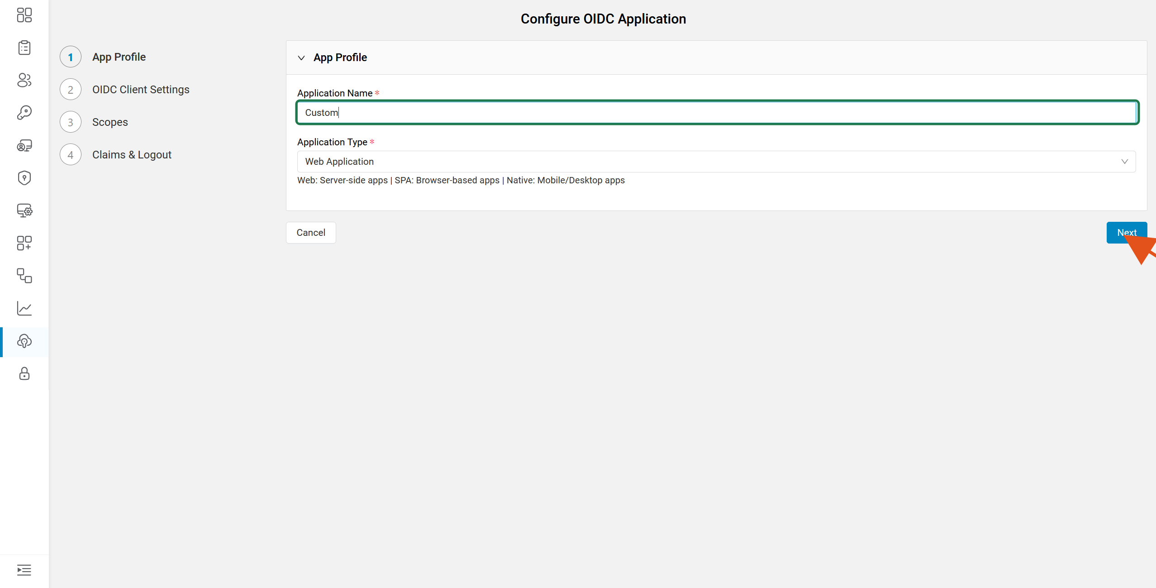Image resolution: width=1156 pixels, height=588 pixels.
Task: Open the connected squares workflow icon in sidebar
Action: click(24, 276)
